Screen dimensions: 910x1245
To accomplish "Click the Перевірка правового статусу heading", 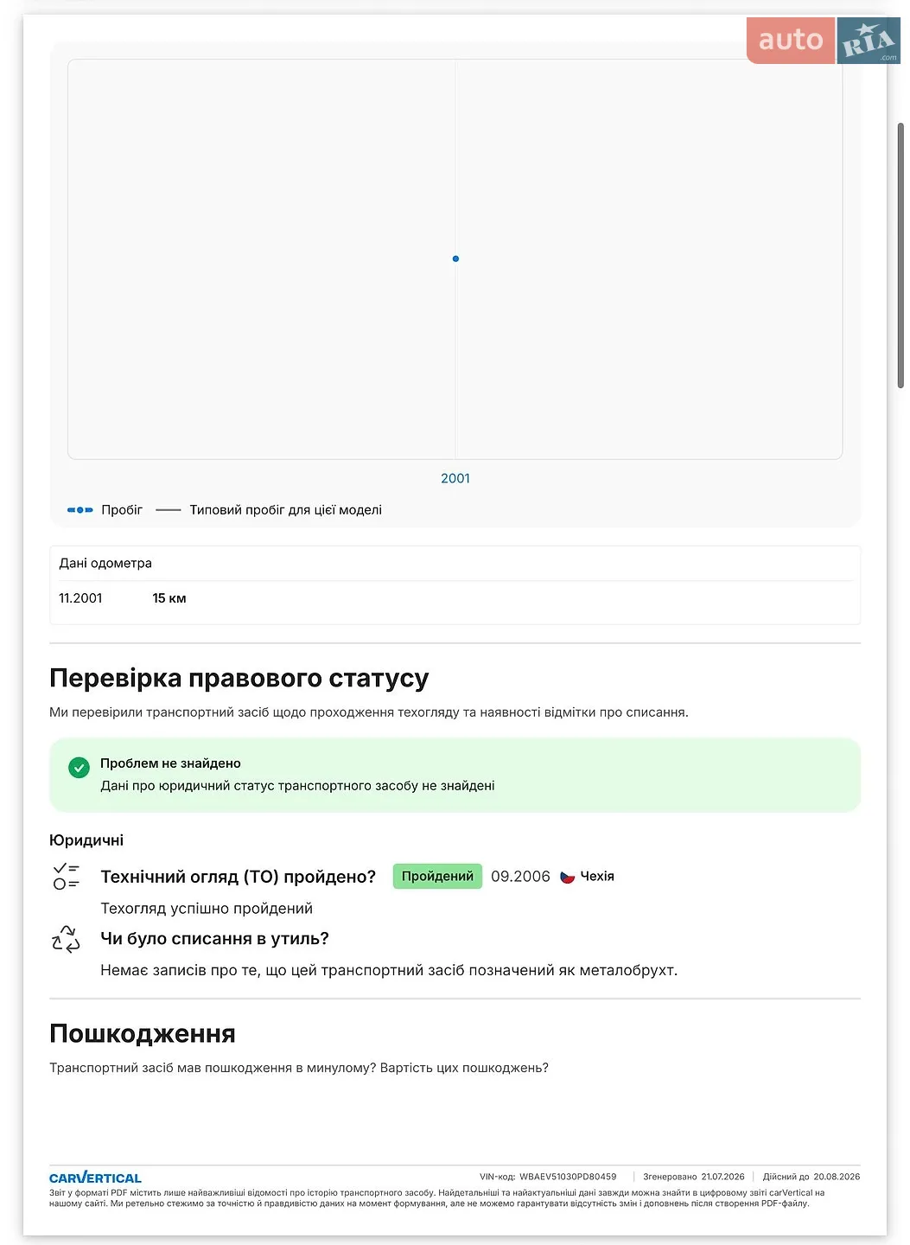I will tap(239, 678).
